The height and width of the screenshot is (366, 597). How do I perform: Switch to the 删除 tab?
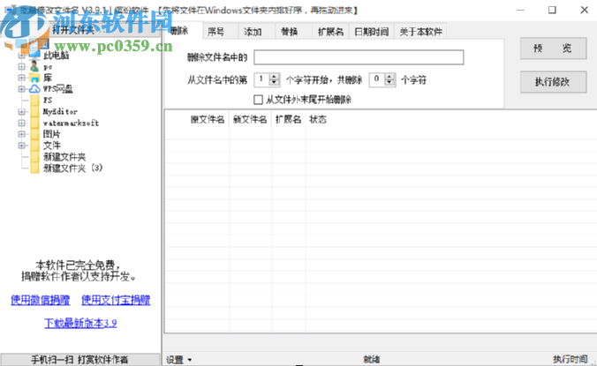pyautogui.click(x=182, y=31)
